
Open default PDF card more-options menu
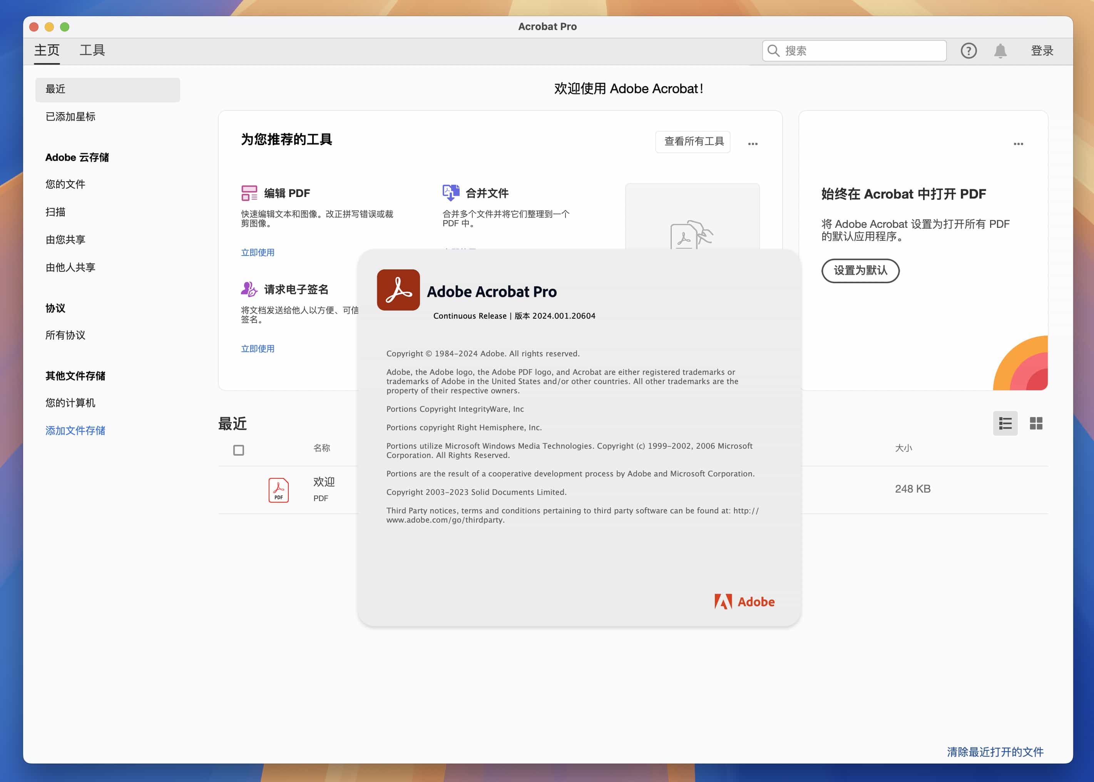click(x=1018, y=144)
